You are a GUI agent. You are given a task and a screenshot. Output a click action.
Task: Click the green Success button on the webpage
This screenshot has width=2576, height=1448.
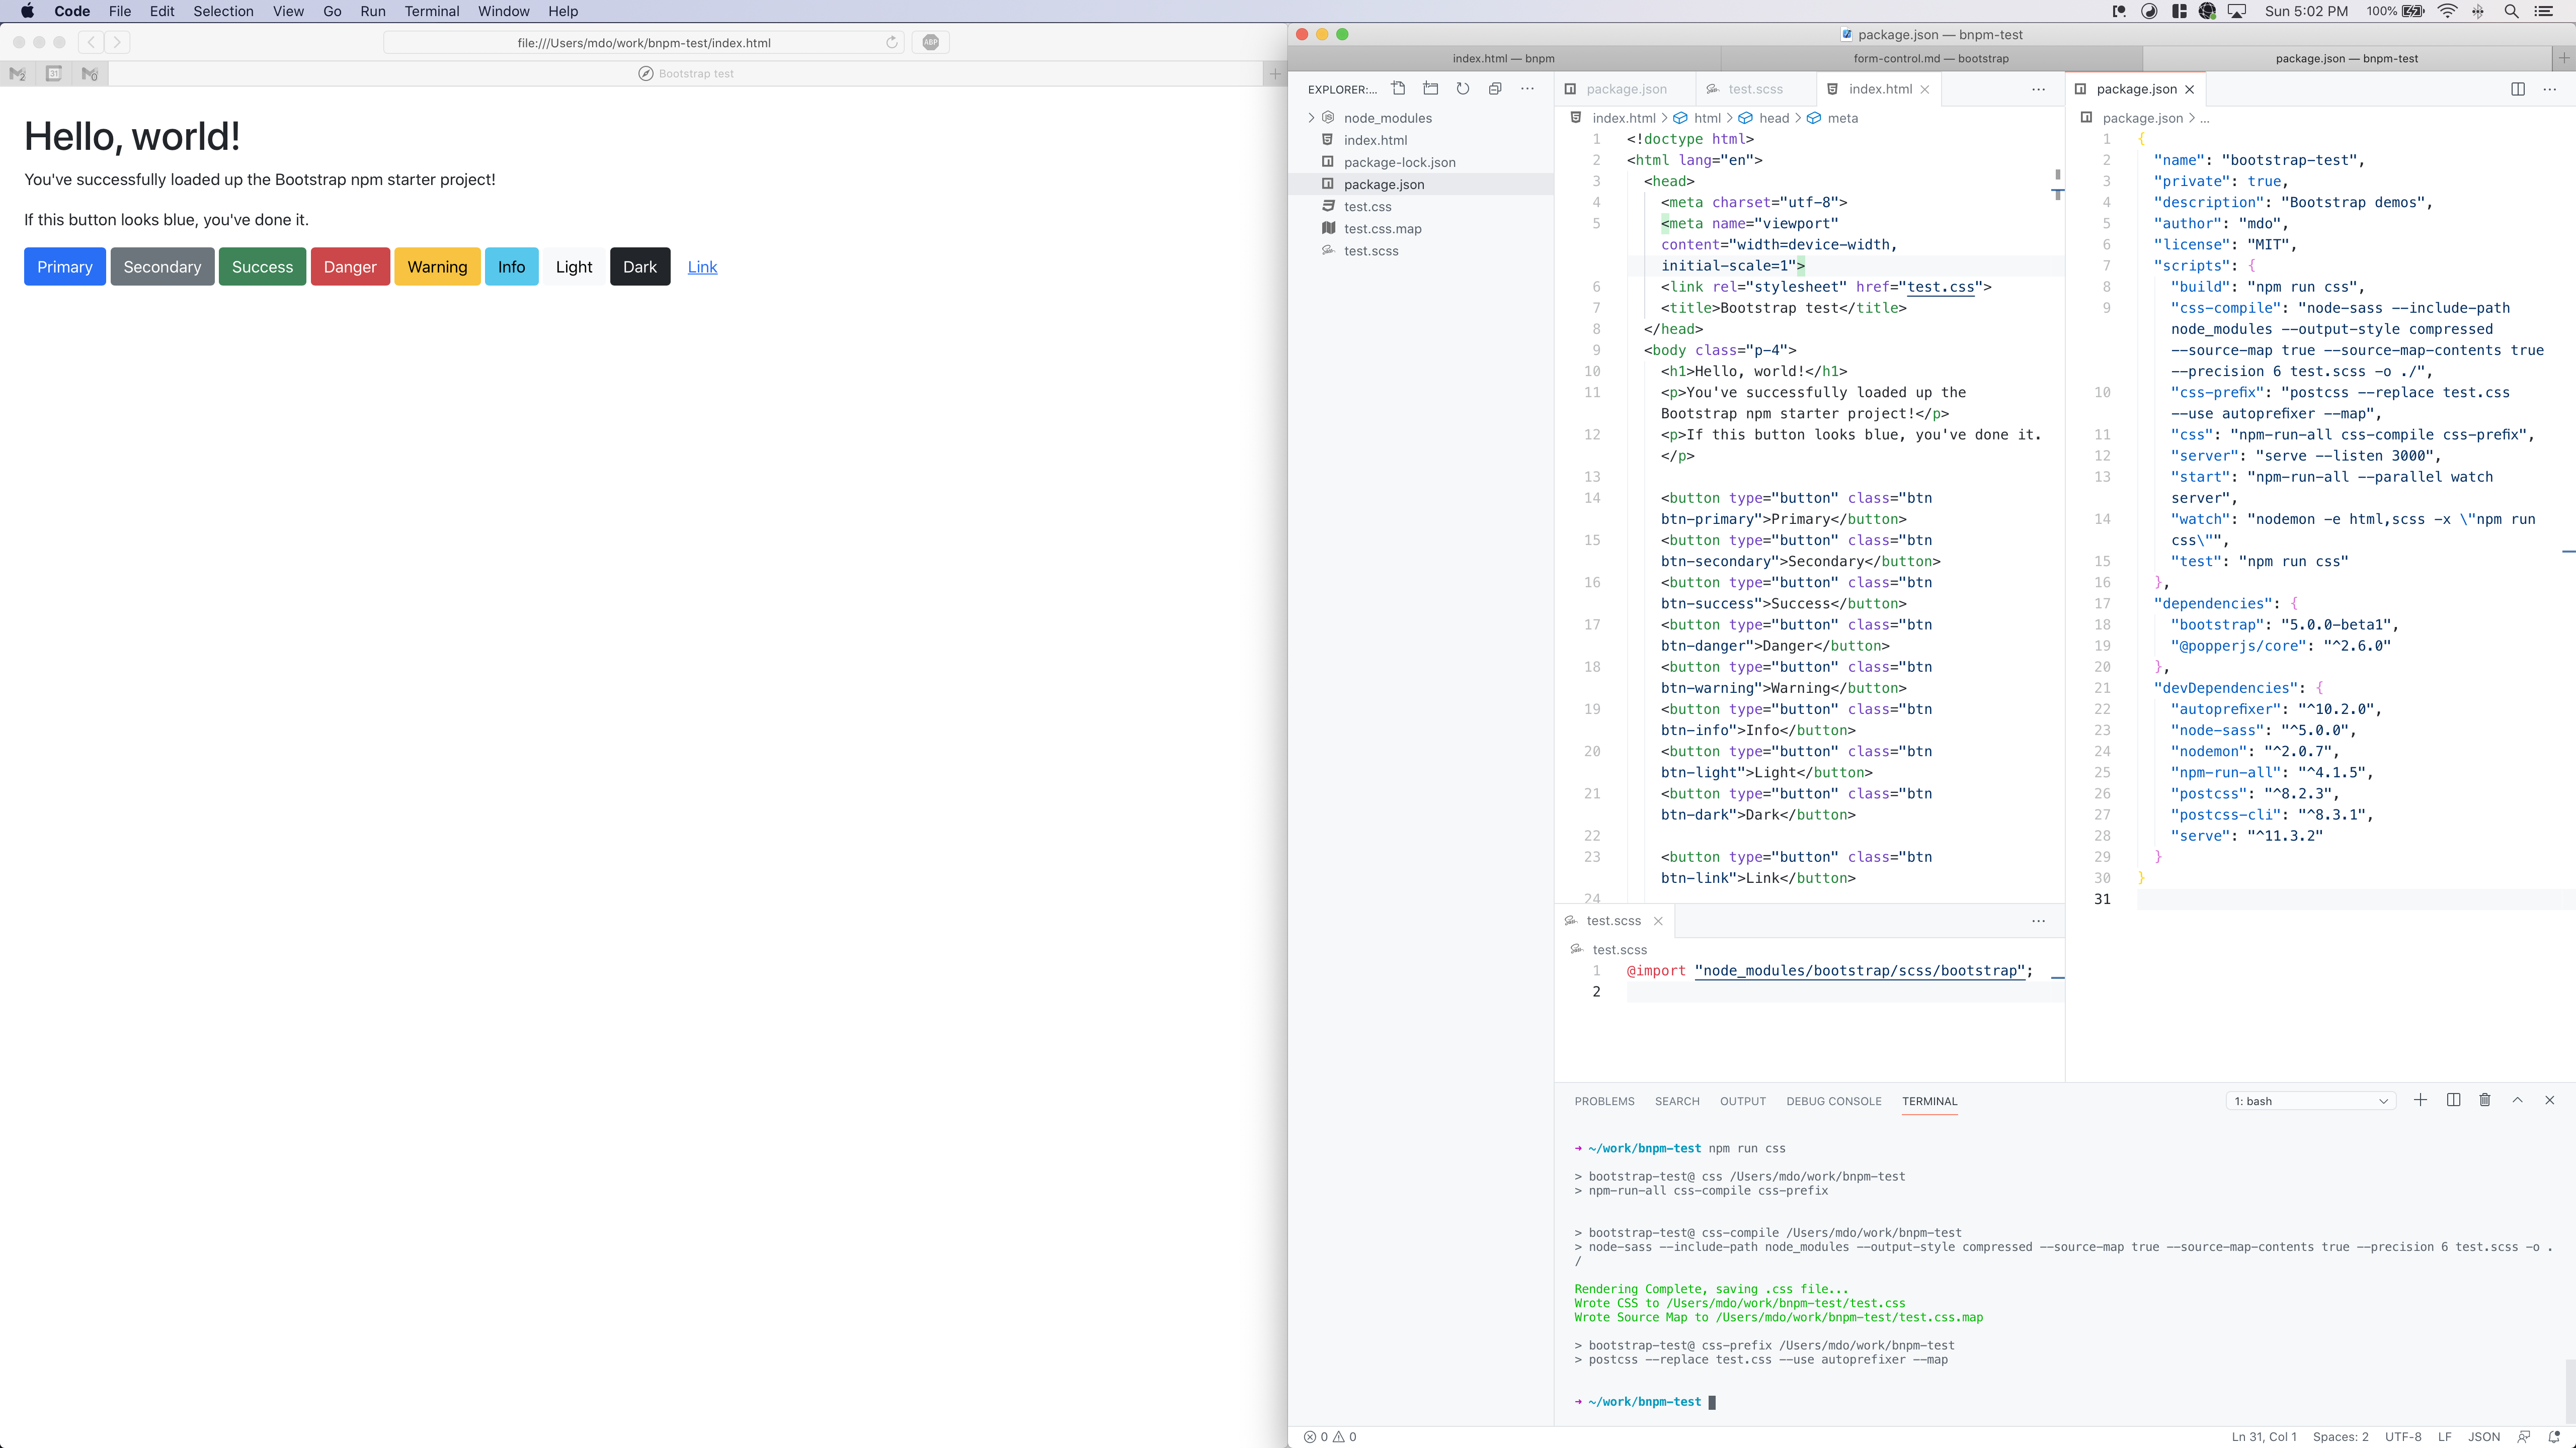coord(262,267)
